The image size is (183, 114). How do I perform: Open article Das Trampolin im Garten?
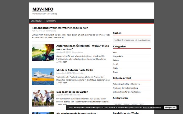coord(72,92)
